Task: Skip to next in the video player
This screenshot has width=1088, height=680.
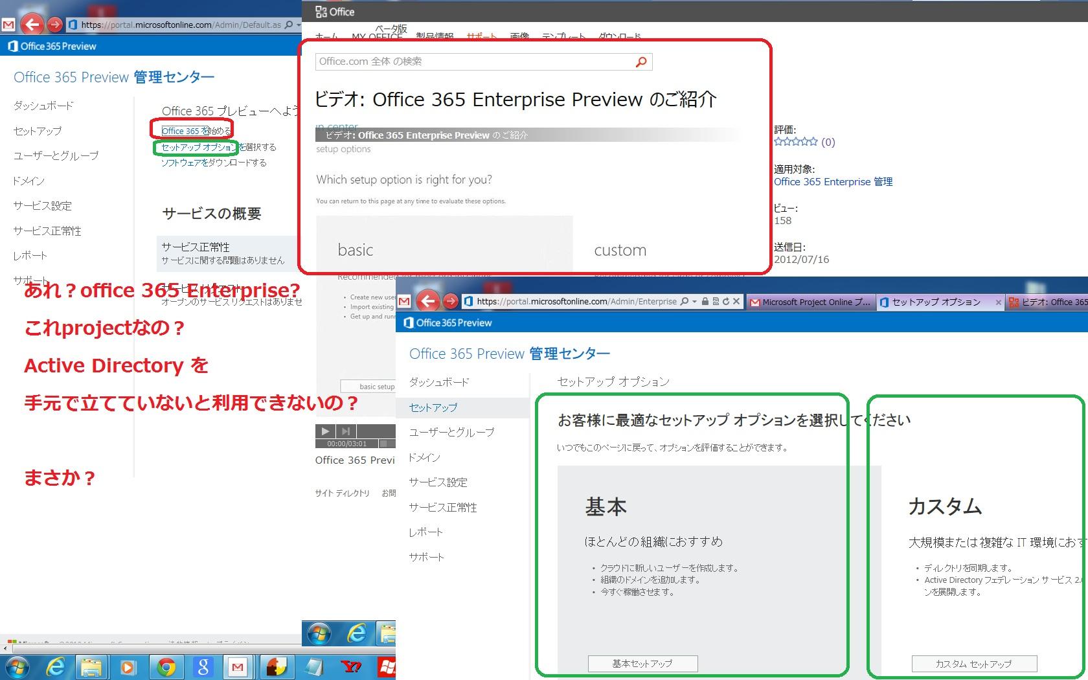Action: tap(346, 431)
